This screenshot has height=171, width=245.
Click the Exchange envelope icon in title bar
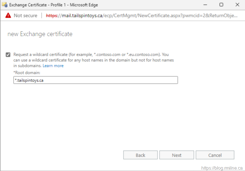(x=5, y=5)
